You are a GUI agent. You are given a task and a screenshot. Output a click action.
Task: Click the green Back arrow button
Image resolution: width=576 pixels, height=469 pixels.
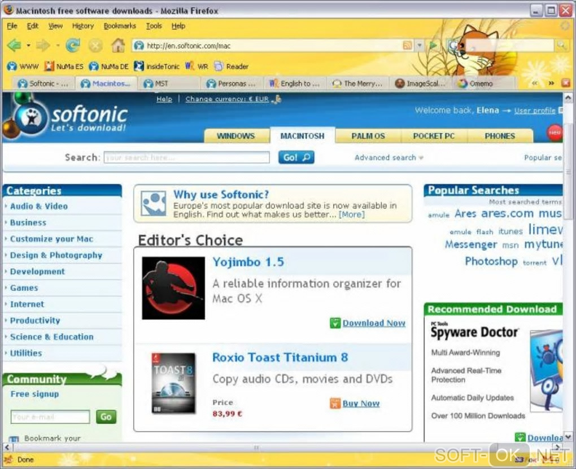click(x=14, y=46)
